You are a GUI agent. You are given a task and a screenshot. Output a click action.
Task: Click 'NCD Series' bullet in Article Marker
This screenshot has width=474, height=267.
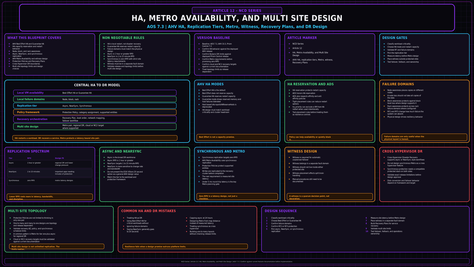(x=298, y=44)
